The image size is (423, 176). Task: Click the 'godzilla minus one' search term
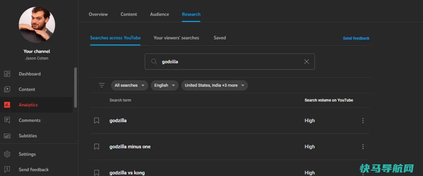tap(130, 146)
